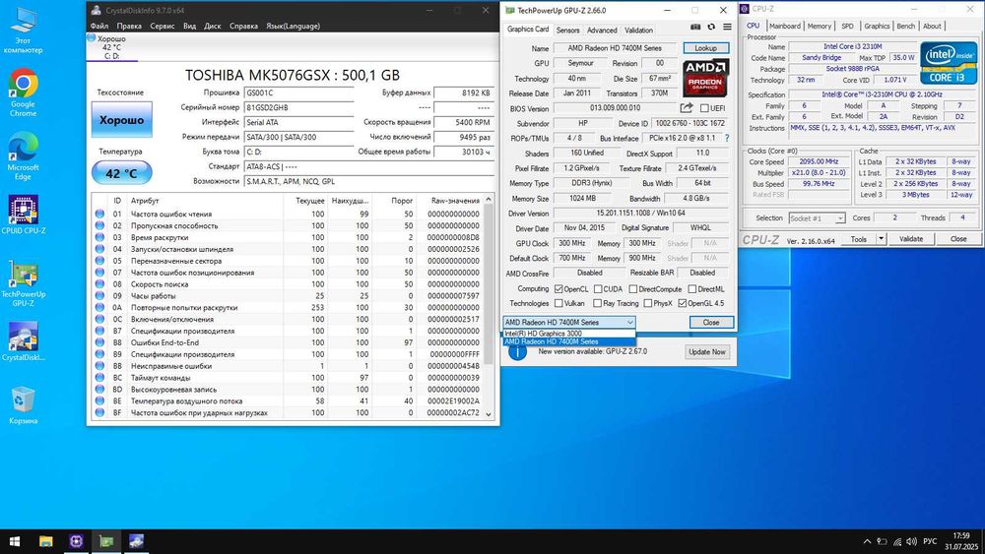Toggle the DirectML checkbox
This screenshot has height=554, width=985.
coord(691,289)
